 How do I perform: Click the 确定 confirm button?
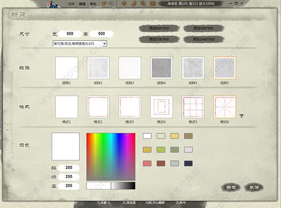pos(231,187)
